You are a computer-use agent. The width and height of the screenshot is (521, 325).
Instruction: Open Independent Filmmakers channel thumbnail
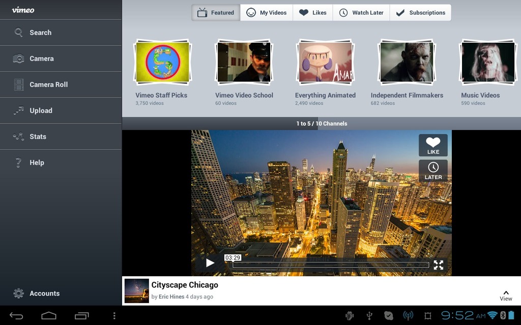pyautogui.click(x=407, y=62)
